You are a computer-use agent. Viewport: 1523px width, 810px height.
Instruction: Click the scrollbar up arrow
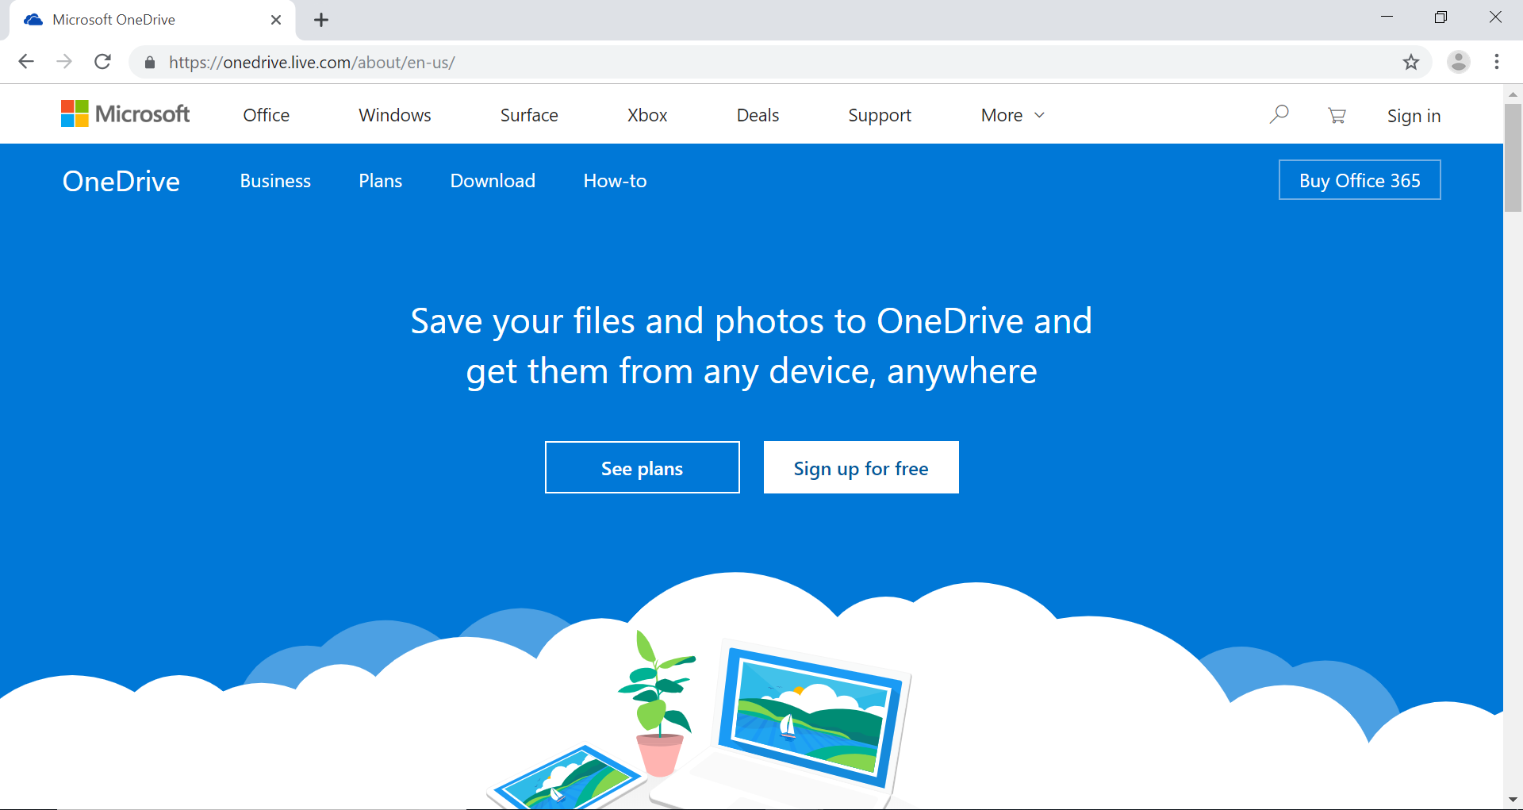(1513, 94)
